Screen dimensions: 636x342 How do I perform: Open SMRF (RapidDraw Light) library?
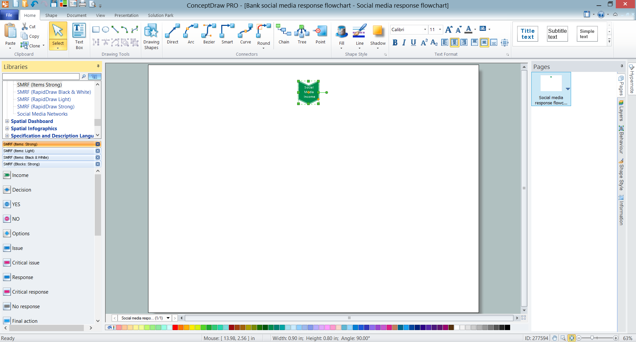click(x=44, y=99)
